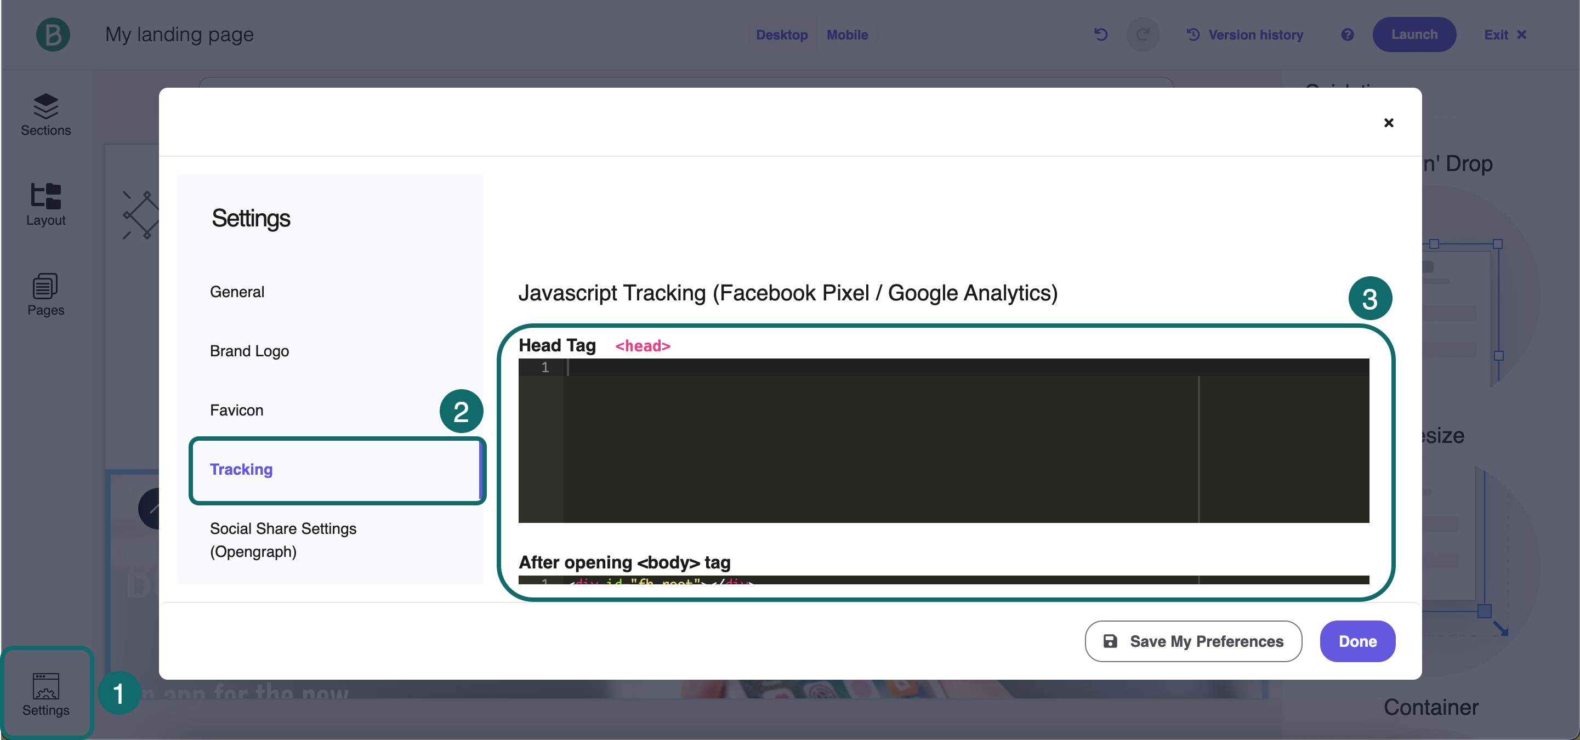
Task: Click the redo arrow icon
Action: tap(1142, 35)
